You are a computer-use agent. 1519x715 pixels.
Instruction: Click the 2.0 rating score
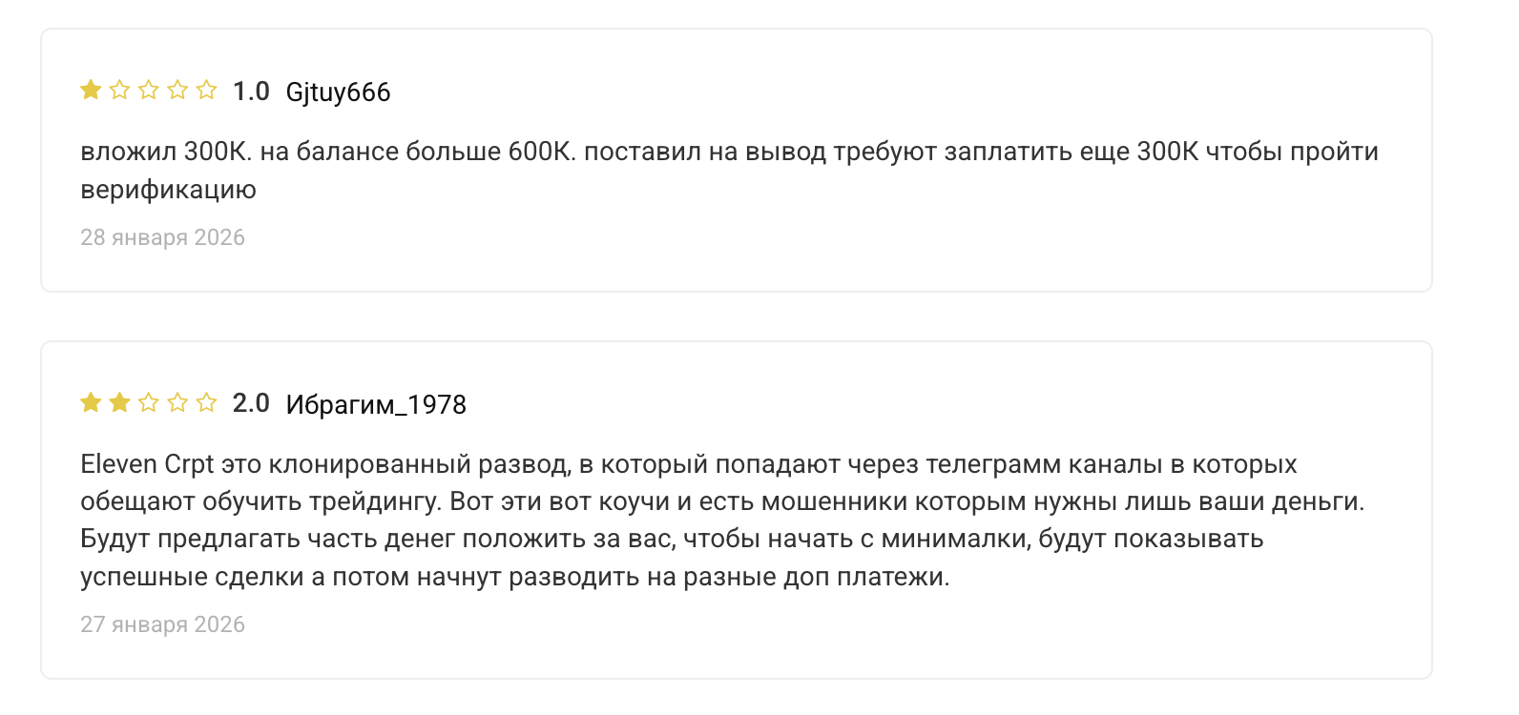[251, 403]
